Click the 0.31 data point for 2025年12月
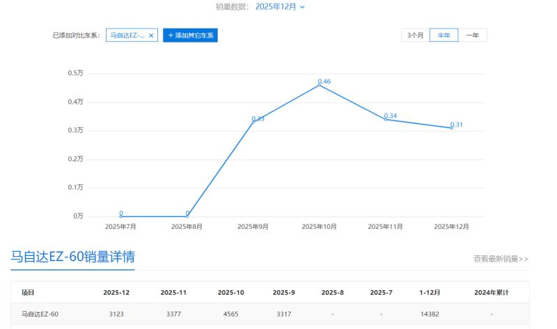The height and width of the screenshot is (329, 557). pos(452,128)
